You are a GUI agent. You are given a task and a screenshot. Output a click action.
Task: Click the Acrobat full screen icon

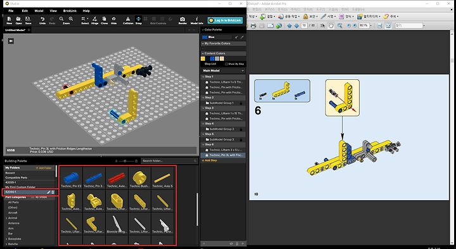click(388, 25)
